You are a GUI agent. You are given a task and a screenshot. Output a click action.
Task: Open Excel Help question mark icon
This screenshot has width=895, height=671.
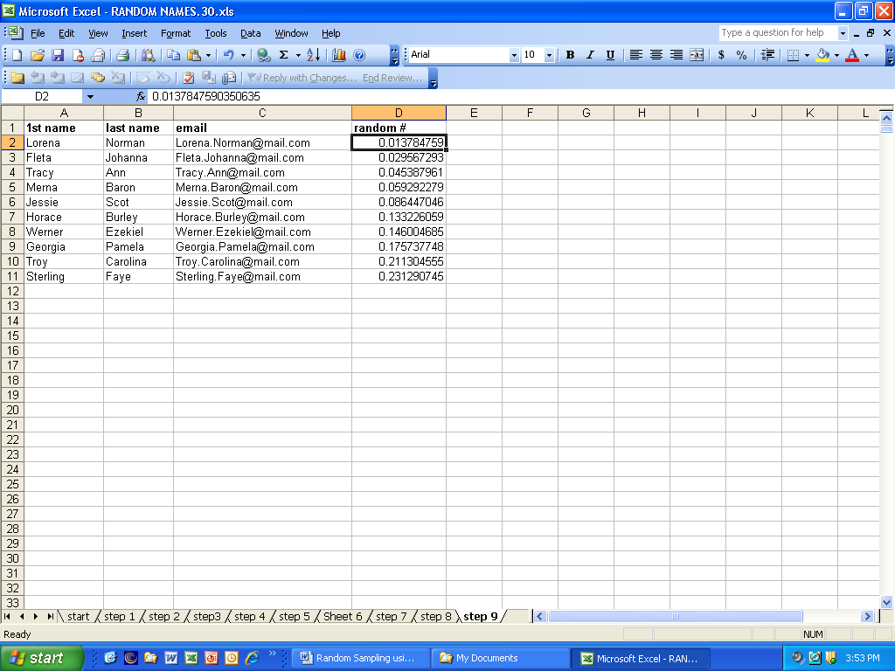(359, 55)
